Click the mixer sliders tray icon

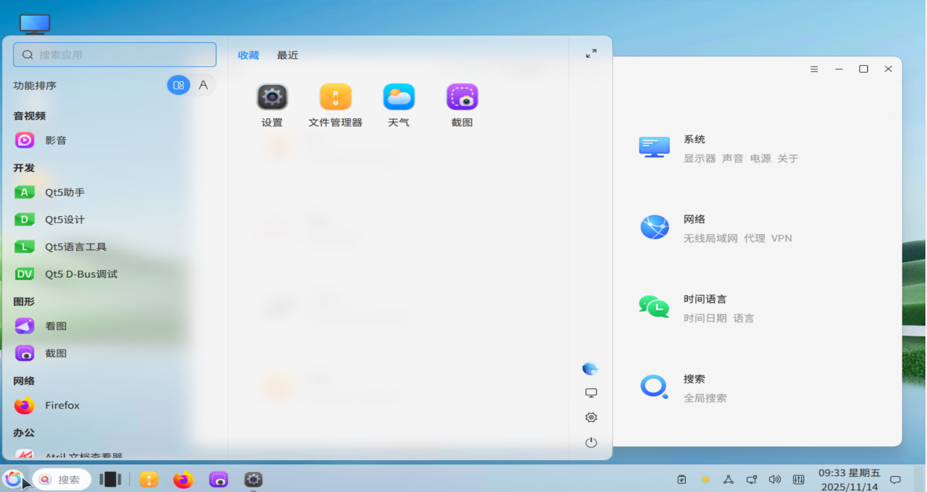[798, 480]
